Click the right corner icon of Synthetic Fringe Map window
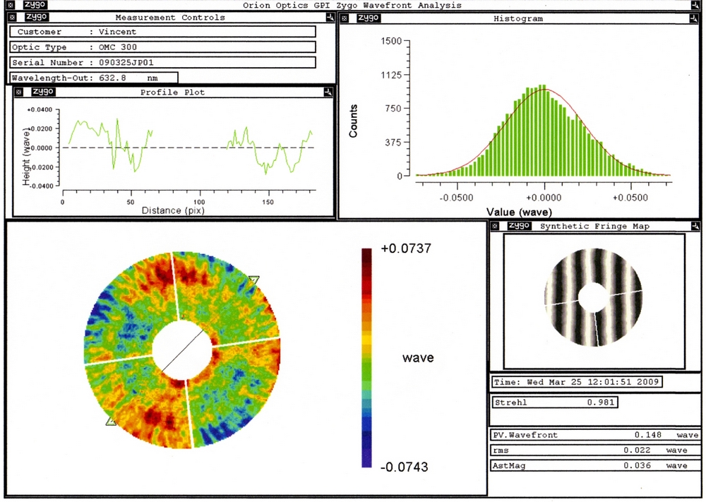Viewport: 706px width, 502px height. tap(695, 226)
